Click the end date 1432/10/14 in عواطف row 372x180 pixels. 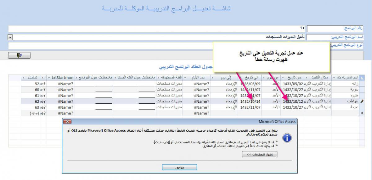250,101
